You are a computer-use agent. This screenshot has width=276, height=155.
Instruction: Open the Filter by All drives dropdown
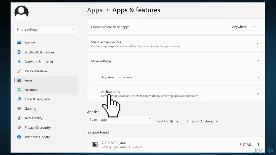[x=203, y=121]
